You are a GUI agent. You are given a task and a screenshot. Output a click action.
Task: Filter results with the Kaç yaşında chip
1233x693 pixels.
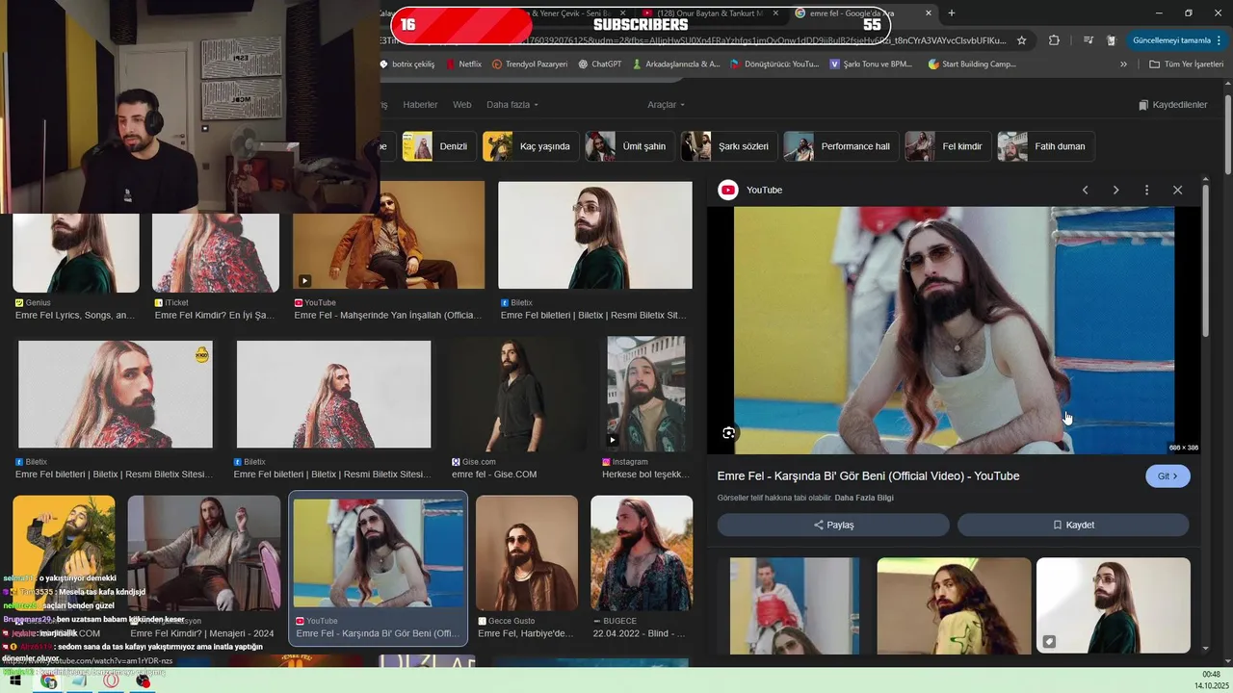pyautogui.click(x=531, y=146)
